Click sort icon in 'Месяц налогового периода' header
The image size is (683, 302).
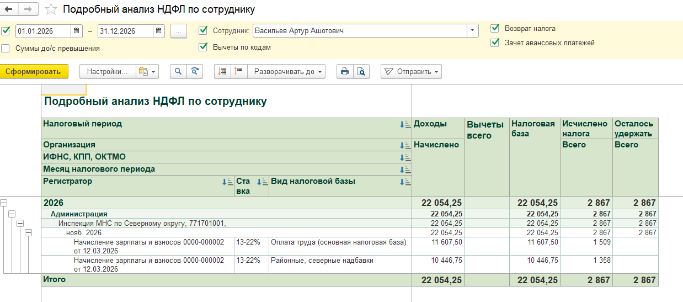point(405,169)
